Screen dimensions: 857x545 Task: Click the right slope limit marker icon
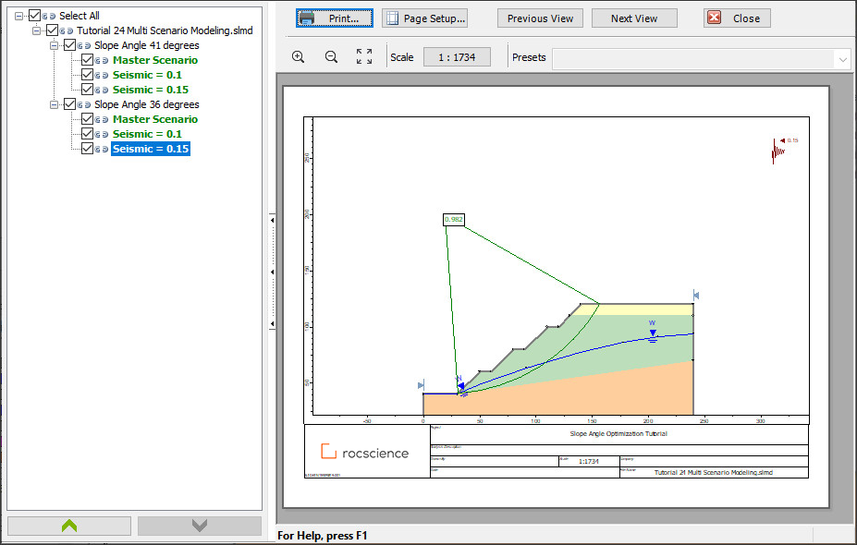click(696, 296)
